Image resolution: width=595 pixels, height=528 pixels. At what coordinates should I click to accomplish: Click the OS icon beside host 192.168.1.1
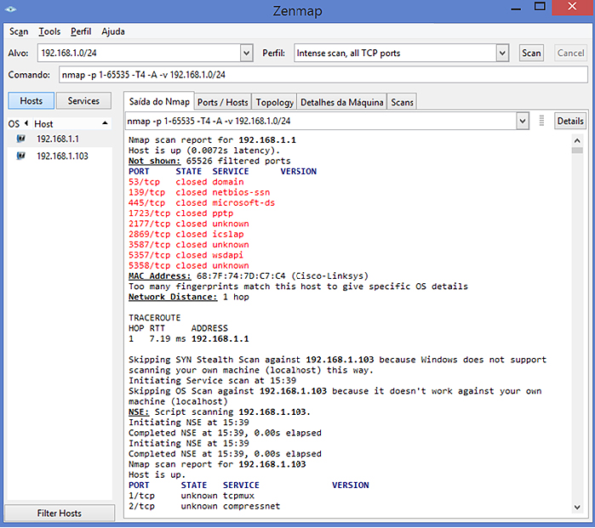[x=20, y=139]
